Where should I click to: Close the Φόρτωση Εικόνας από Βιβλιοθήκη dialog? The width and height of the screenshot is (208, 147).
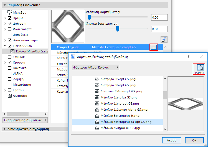tap(201, 57)
